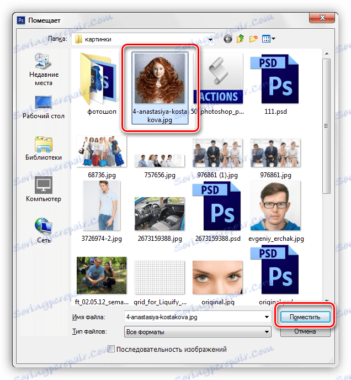
Task: Create a new folder
Action: point(253,39)
